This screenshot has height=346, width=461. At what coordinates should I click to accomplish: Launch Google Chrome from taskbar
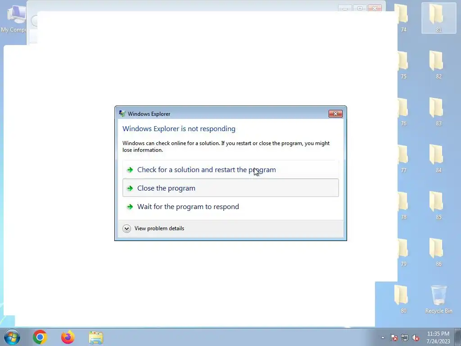tap(40, 337)
